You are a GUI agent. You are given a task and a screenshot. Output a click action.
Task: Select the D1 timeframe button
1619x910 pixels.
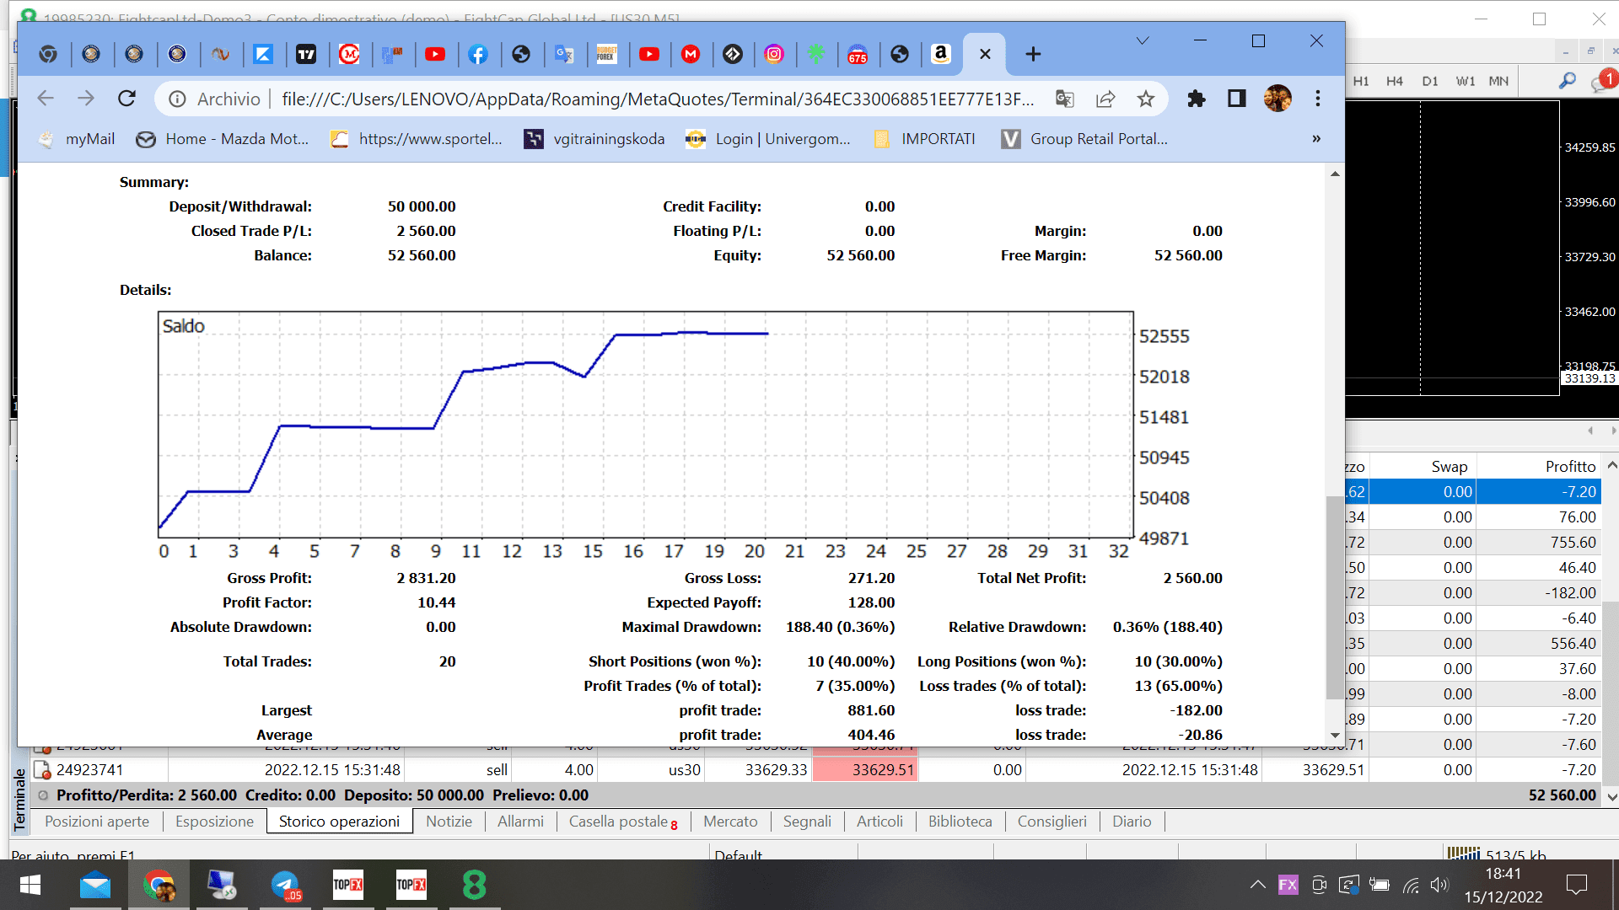click(1430, 81)
